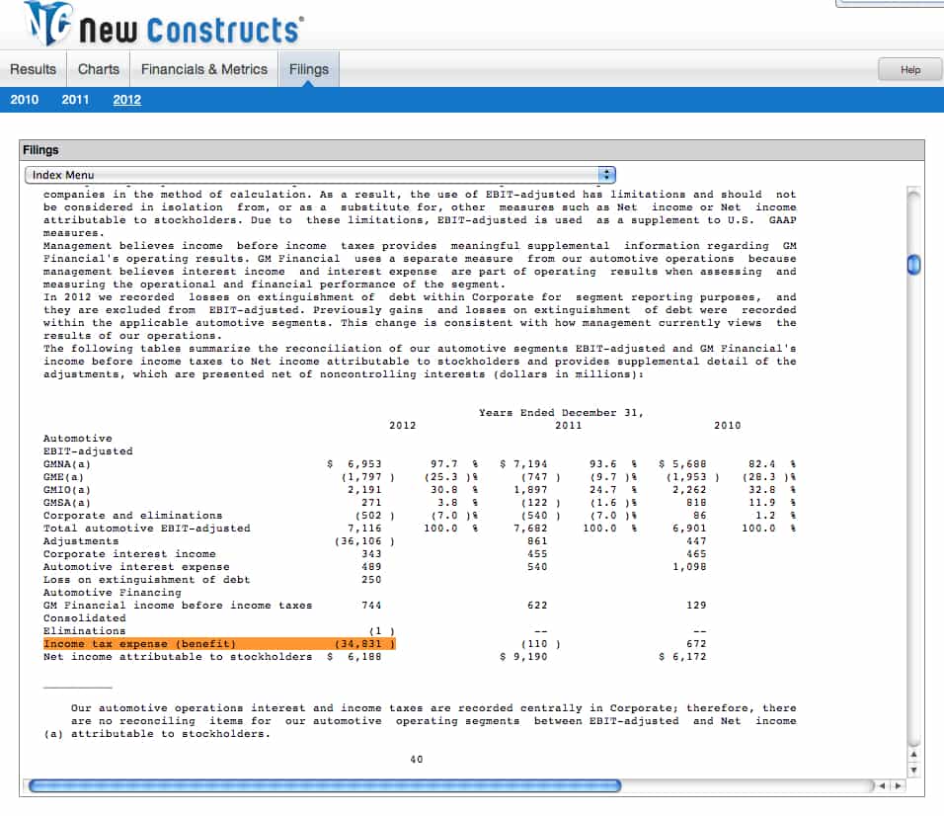Screen dimensions: 944x816
Task: Click the Help button
Action: pyautogui.click(x=909, y=70)
